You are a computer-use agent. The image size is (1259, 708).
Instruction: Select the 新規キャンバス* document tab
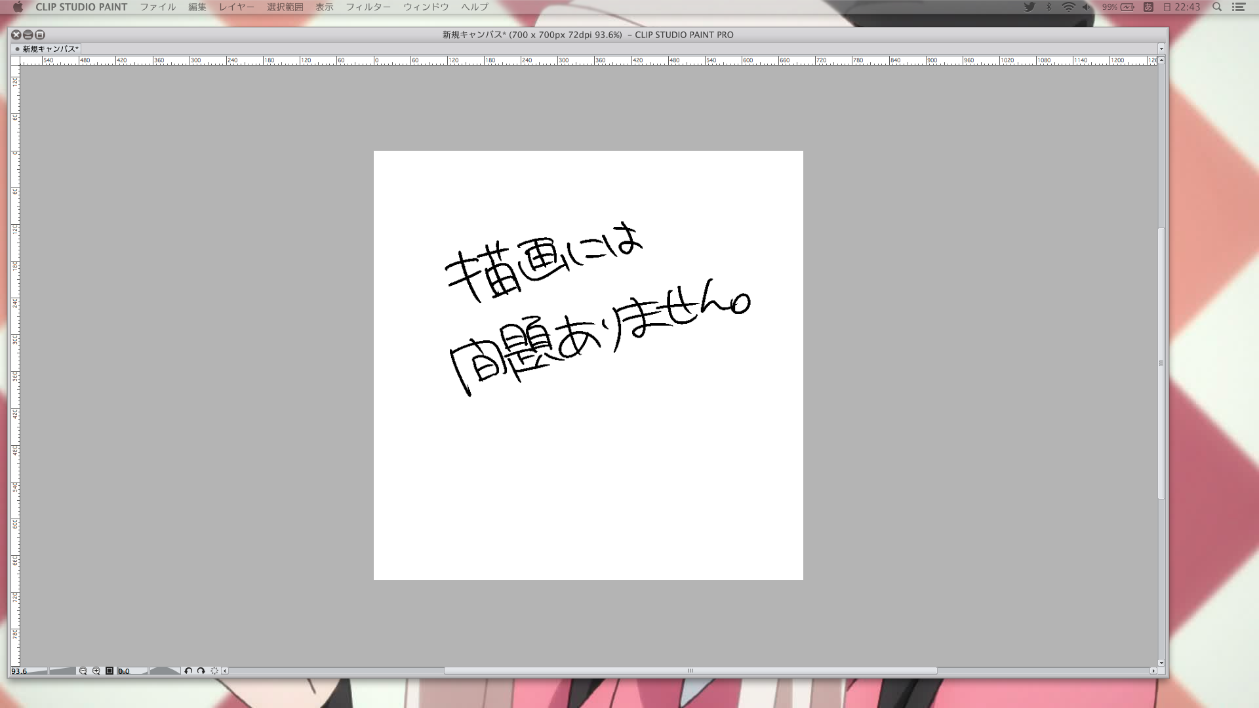click(50, 49)
